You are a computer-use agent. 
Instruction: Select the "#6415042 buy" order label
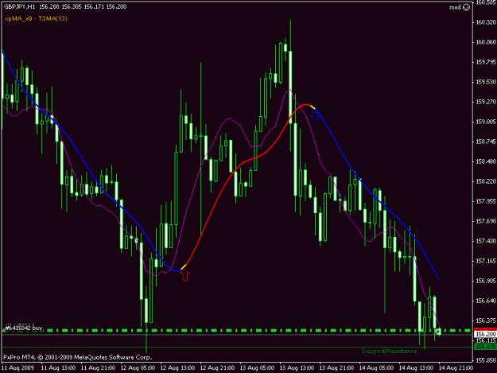click(x=24, y=328)
